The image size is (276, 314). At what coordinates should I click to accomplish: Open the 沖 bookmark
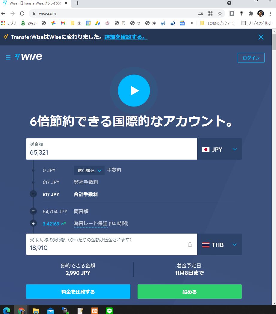150,23
